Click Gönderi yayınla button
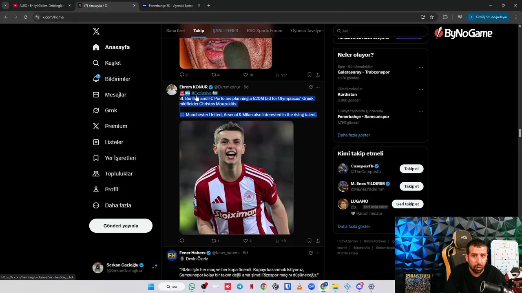The height and width of the screenshot is (293, 522). (x=121, y=226)
